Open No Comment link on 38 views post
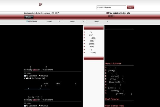This screenshot has height=107, width=160. (x=31, y=76)
